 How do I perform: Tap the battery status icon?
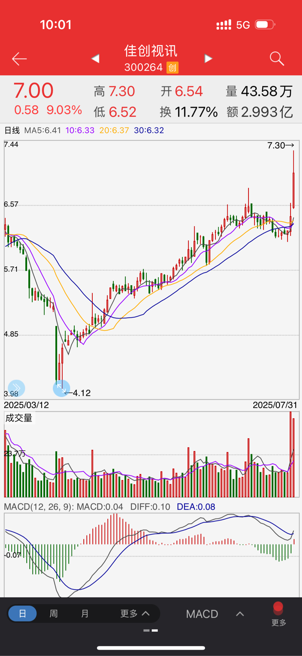[265, 25]
